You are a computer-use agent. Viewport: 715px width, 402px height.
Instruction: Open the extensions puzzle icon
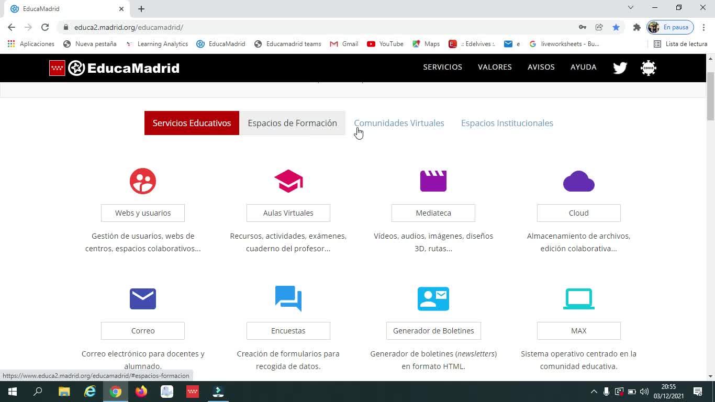coord(636,27)
